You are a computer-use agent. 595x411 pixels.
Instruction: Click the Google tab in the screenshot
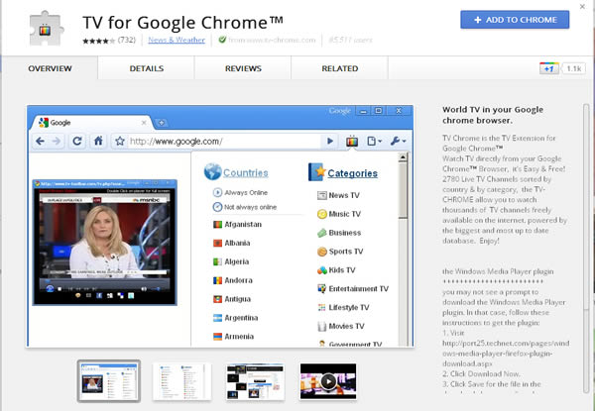(92, 123)
